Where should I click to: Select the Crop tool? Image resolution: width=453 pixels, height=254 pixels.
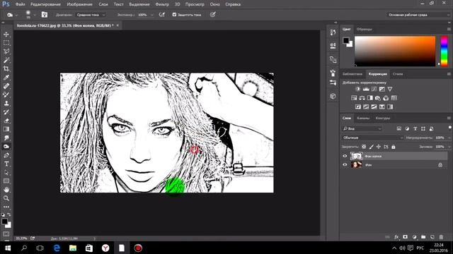click(6, 69)
